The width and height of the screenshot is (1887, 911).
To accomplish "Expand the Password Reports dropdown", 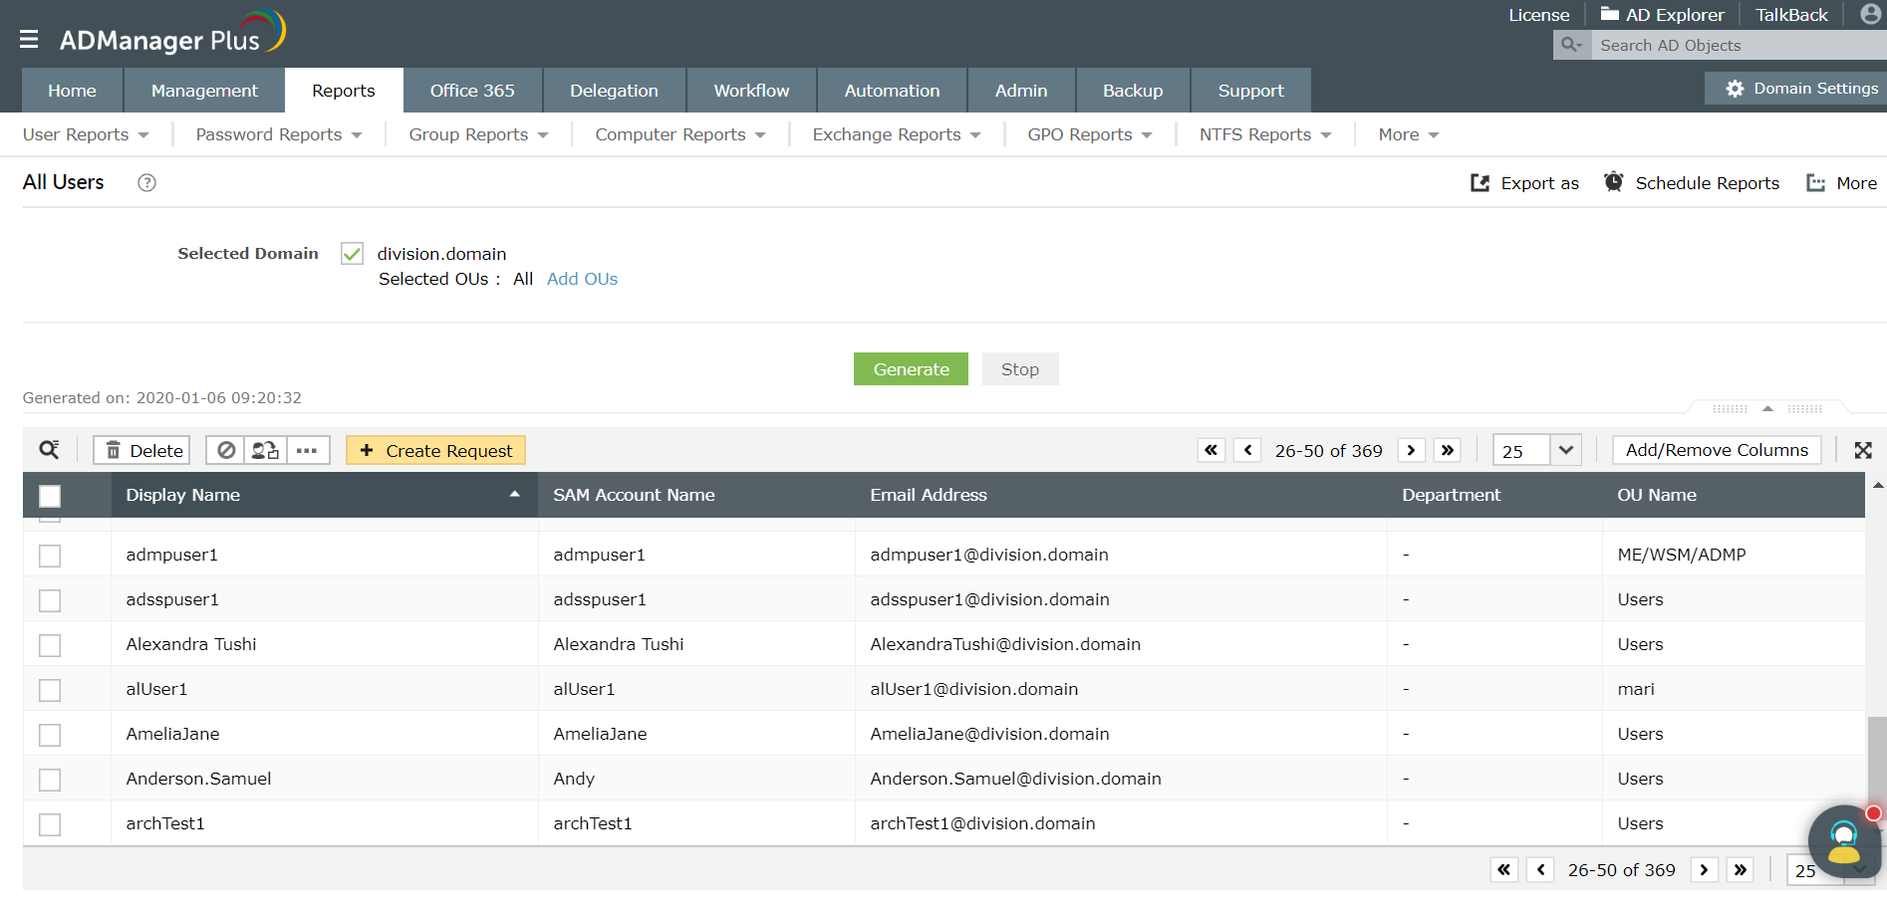I will [x=279, y=134].
